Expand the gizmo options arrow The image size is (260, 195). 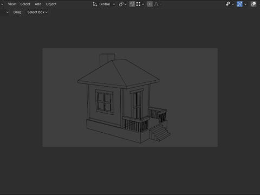[245, 4]
